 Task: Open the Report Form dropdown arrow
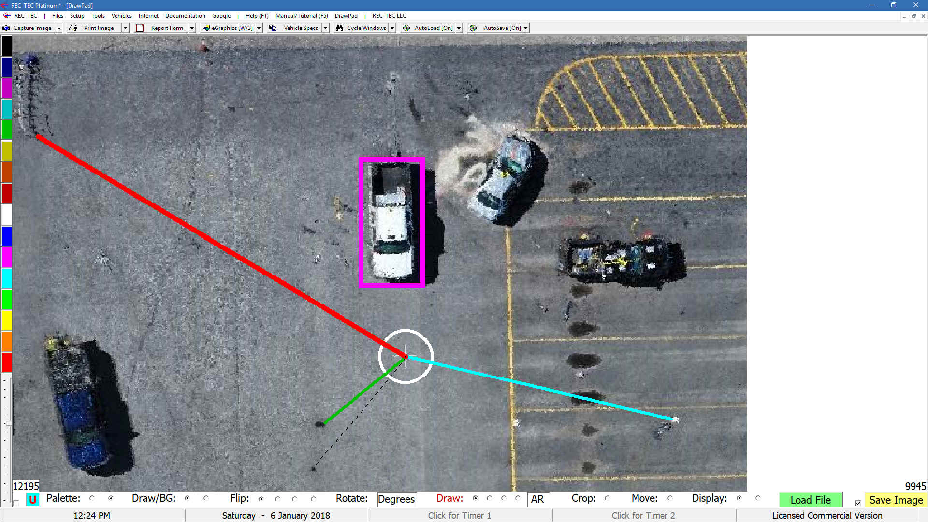pos(192,28)
